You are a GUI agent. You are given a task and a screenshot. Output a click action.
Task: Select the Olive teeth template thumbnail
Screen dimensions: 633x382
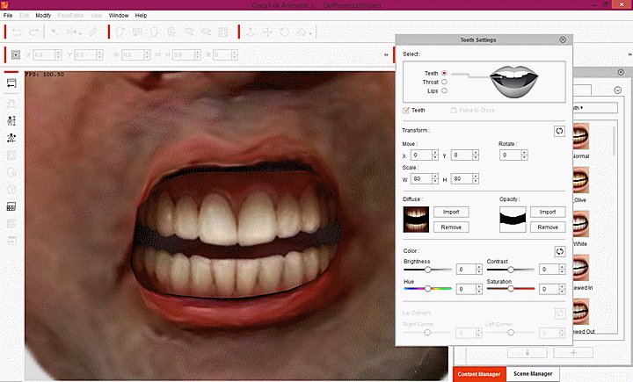point(580,180)
